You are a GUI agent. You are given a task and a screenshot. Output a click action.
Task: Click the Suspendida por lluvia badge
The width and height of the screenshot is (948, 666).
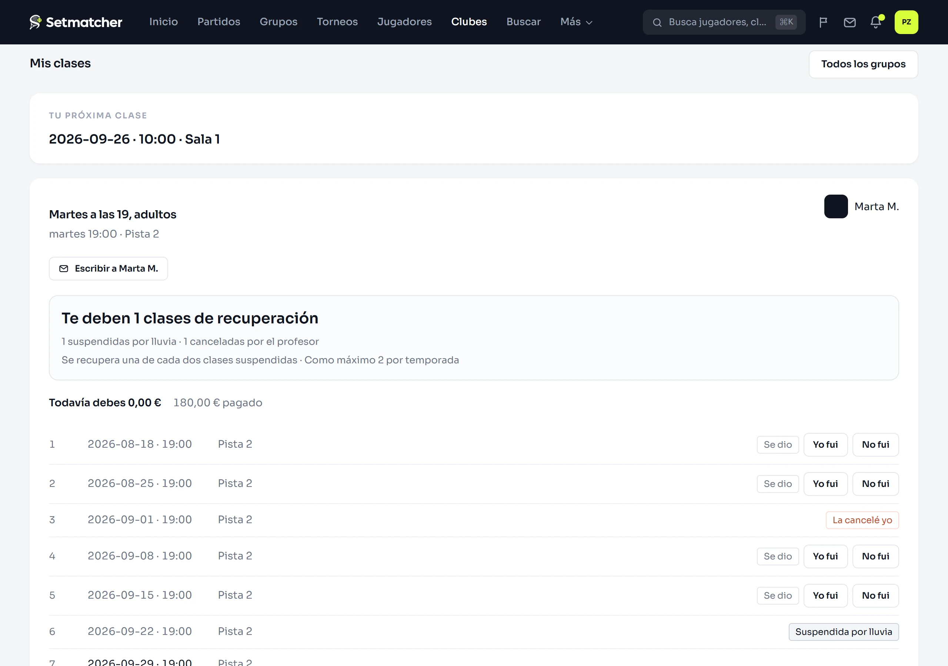(843, 632)
